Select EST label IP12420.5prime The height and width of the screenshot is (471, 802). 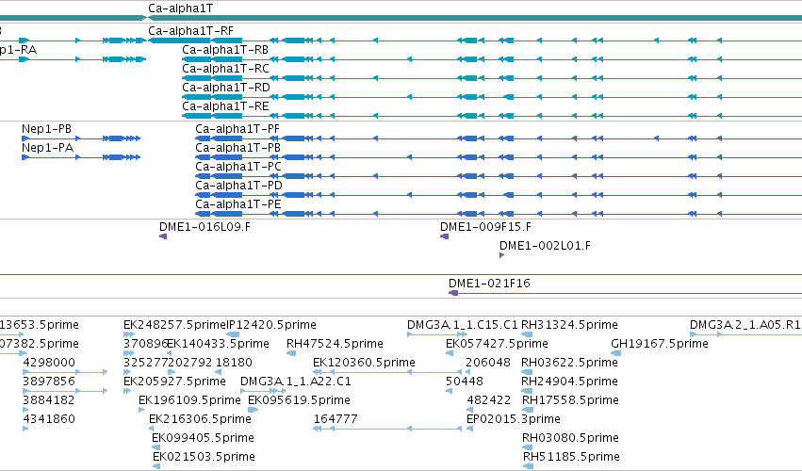pos(271,325)
